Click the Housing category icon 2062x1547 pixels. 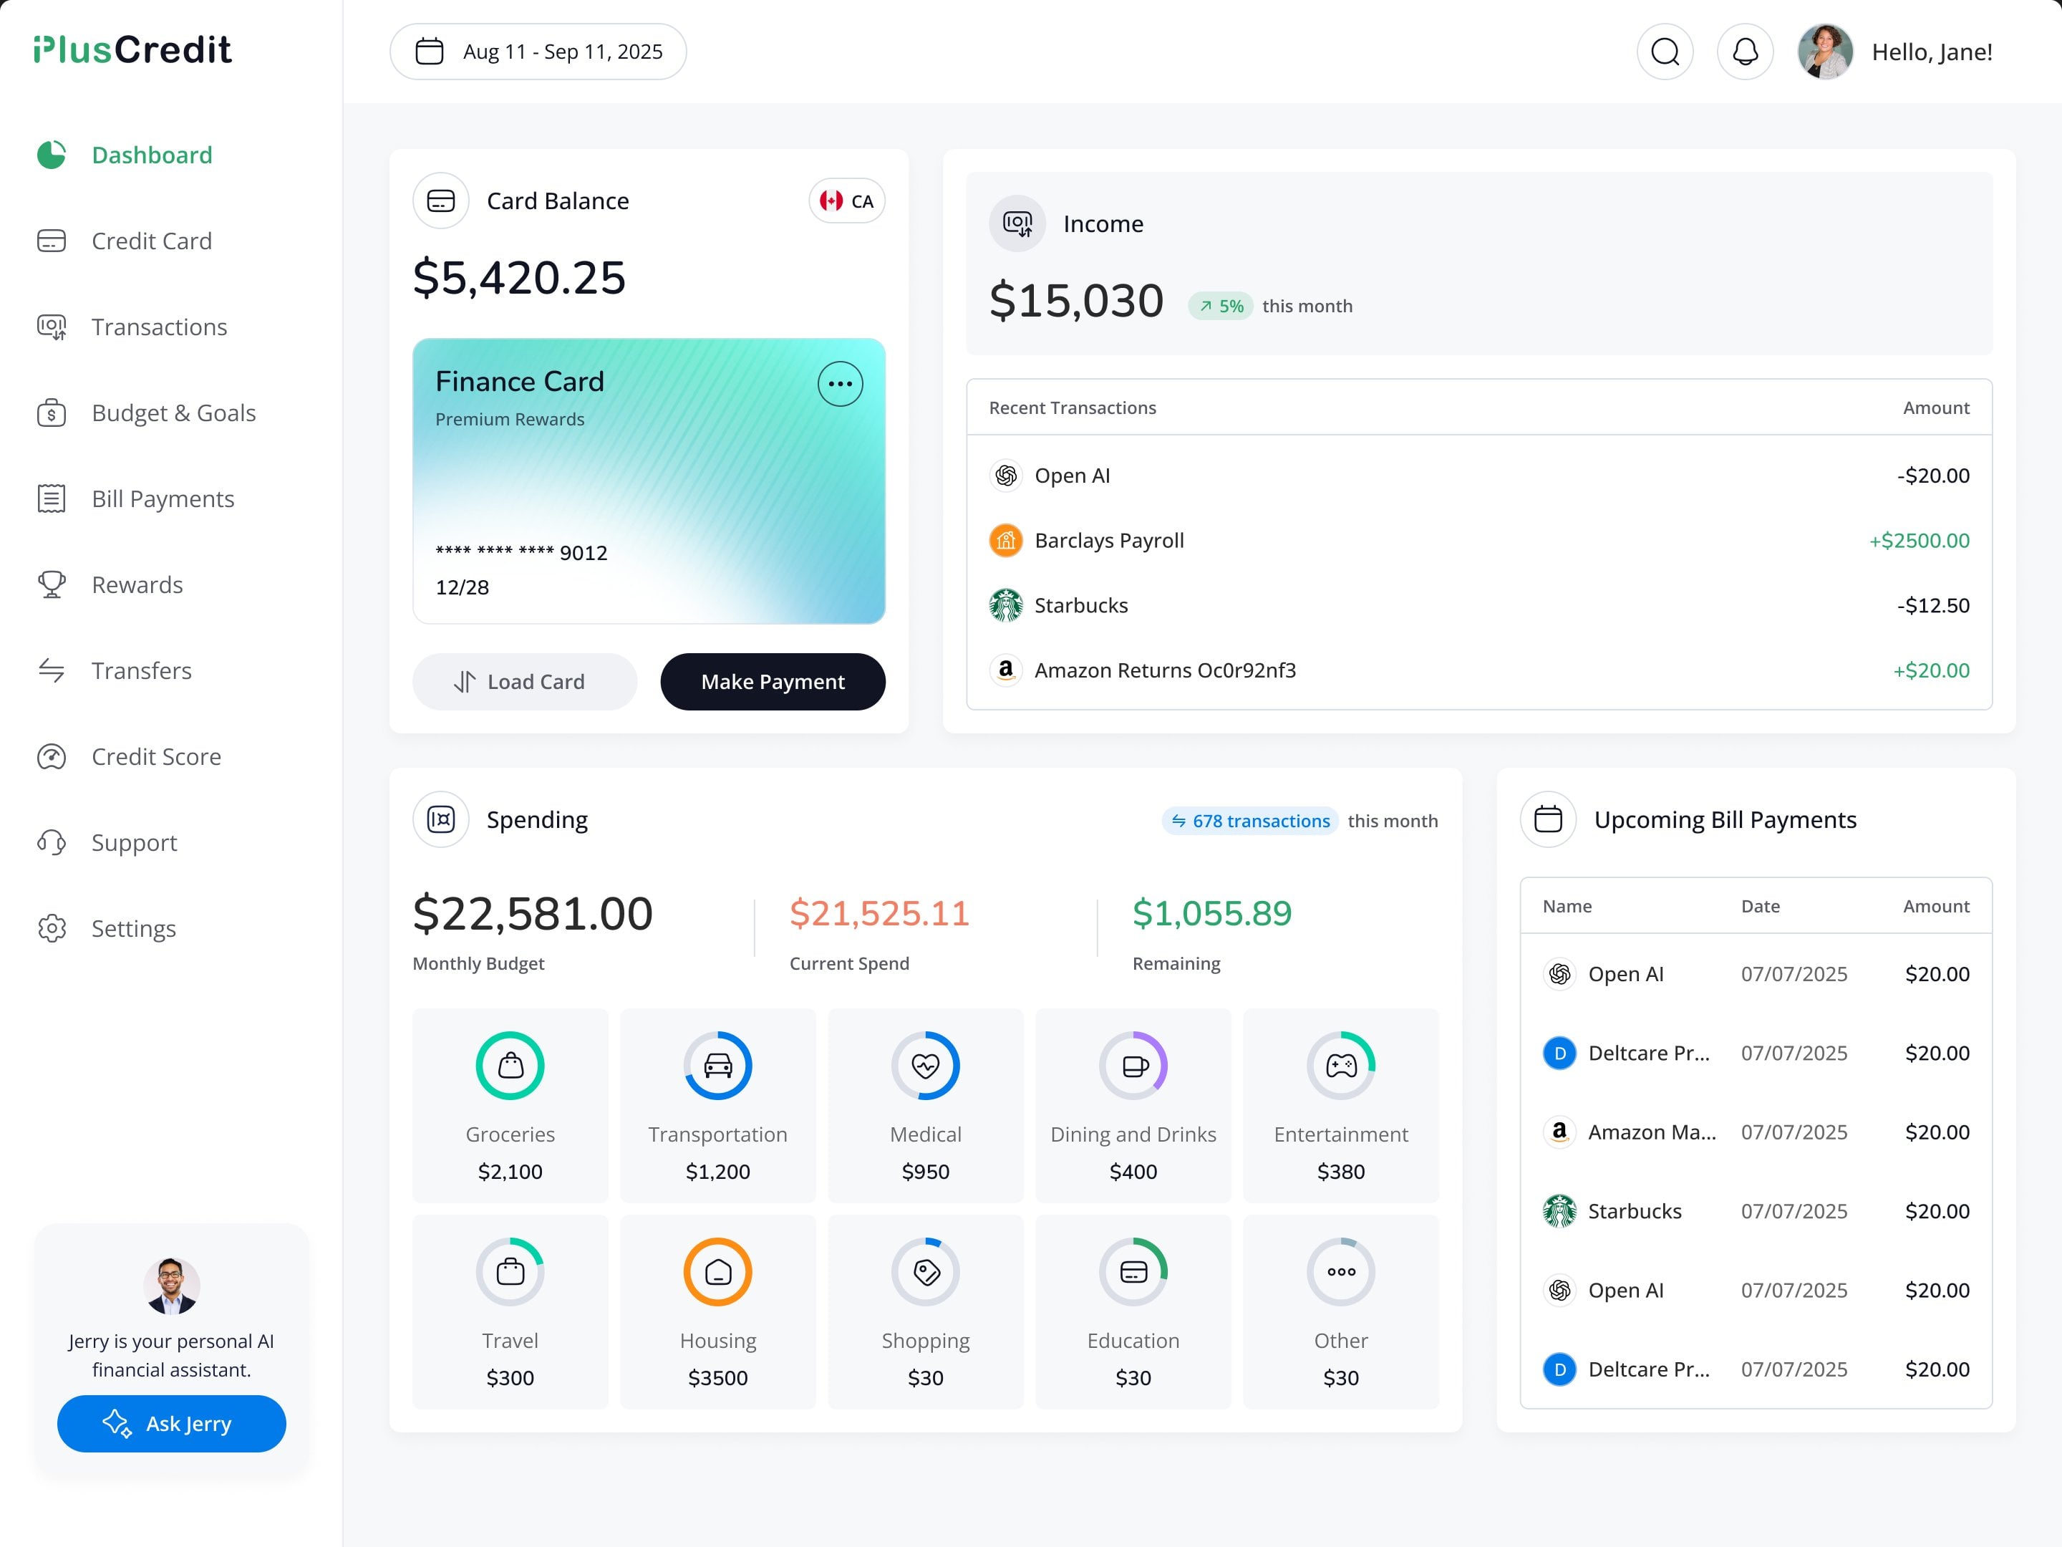[718, 1271]
